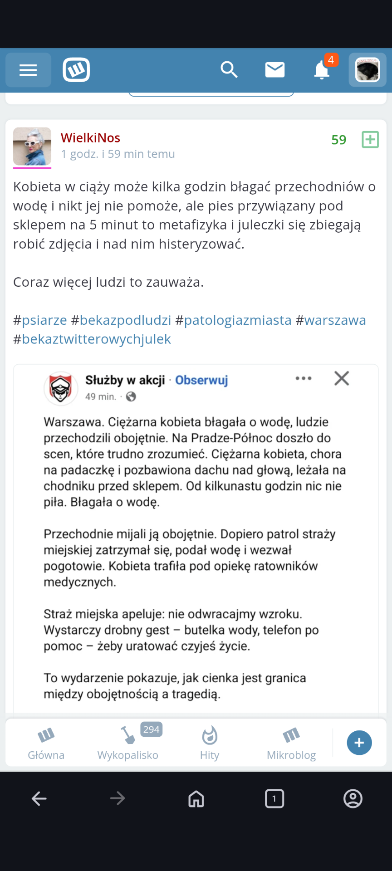Open the search icon
This screenshot has width=392, height=871.
[x=229, y=70]
